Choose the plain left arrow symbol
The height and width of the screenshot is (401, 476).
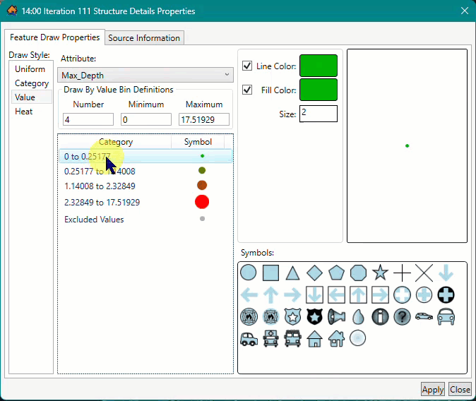pos(249,295)
